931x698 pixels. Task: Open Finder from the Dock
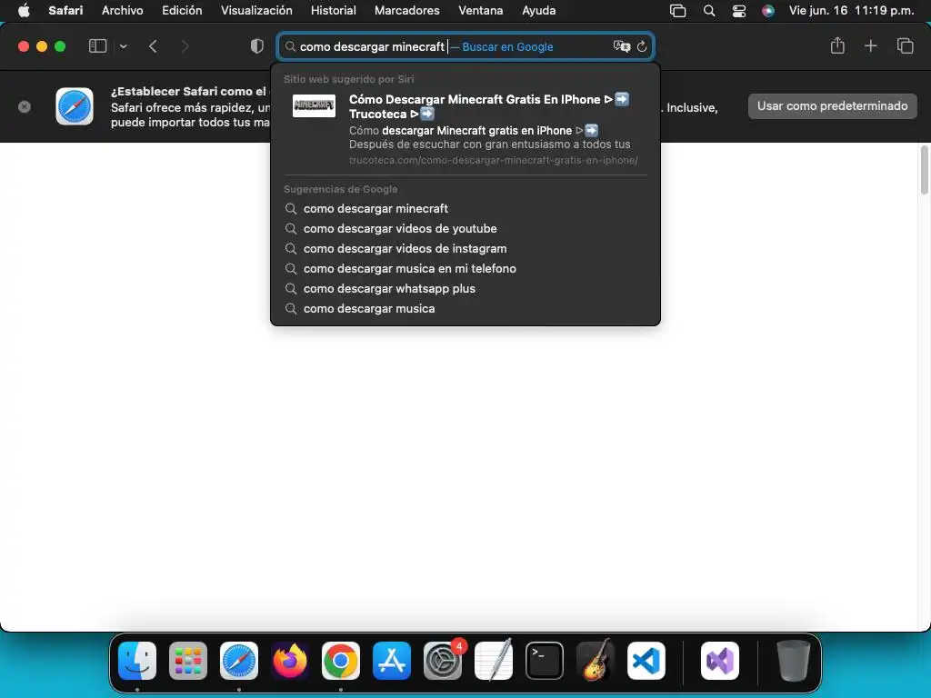tap(137, 661)
